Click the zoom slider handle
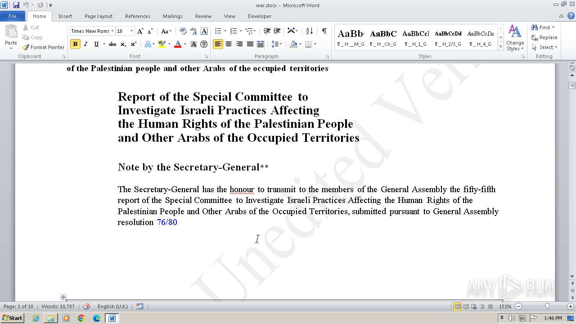Viewport: 576px width, 324px height. click(x=547, y=306)
